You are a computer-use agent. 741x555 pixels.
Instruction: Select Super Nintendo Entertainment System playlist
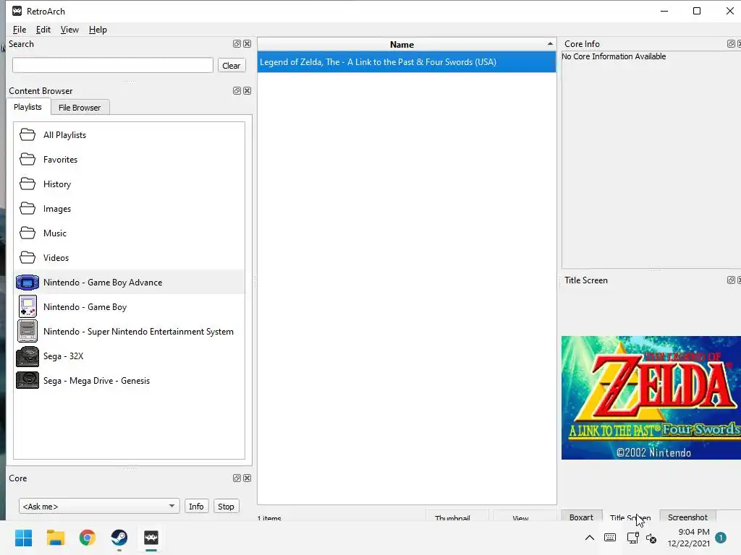point(129,331)
